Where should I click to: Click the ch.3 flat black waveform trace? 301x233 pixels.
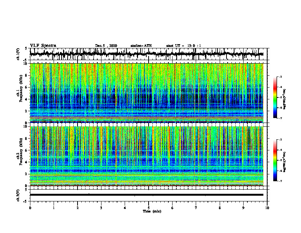click(x=146, y=195)
